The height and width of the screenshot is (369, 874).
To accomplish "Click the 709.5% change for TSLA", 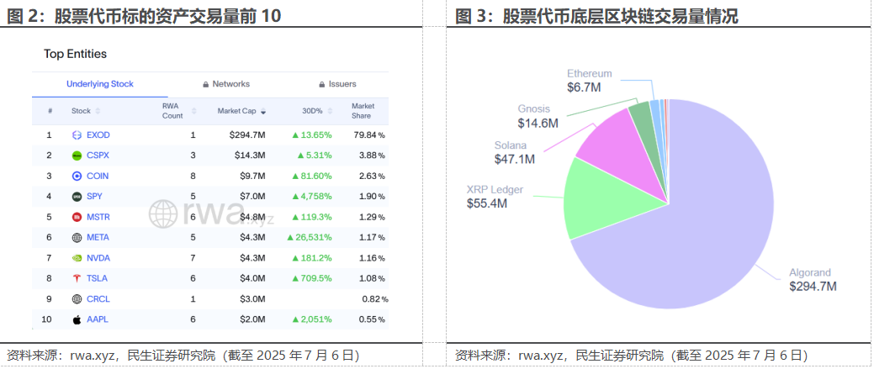I will pyautogui.click(x=312, y=278).
